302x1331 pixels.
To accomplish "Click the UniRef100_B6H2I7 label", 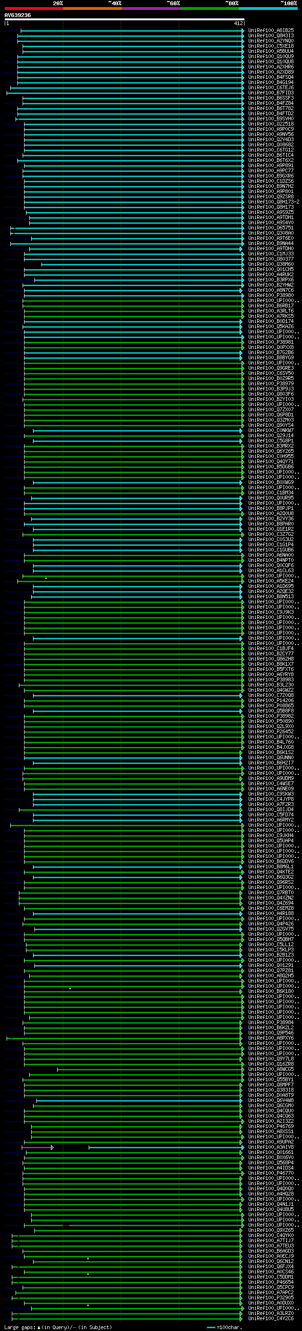I will 271,763.
